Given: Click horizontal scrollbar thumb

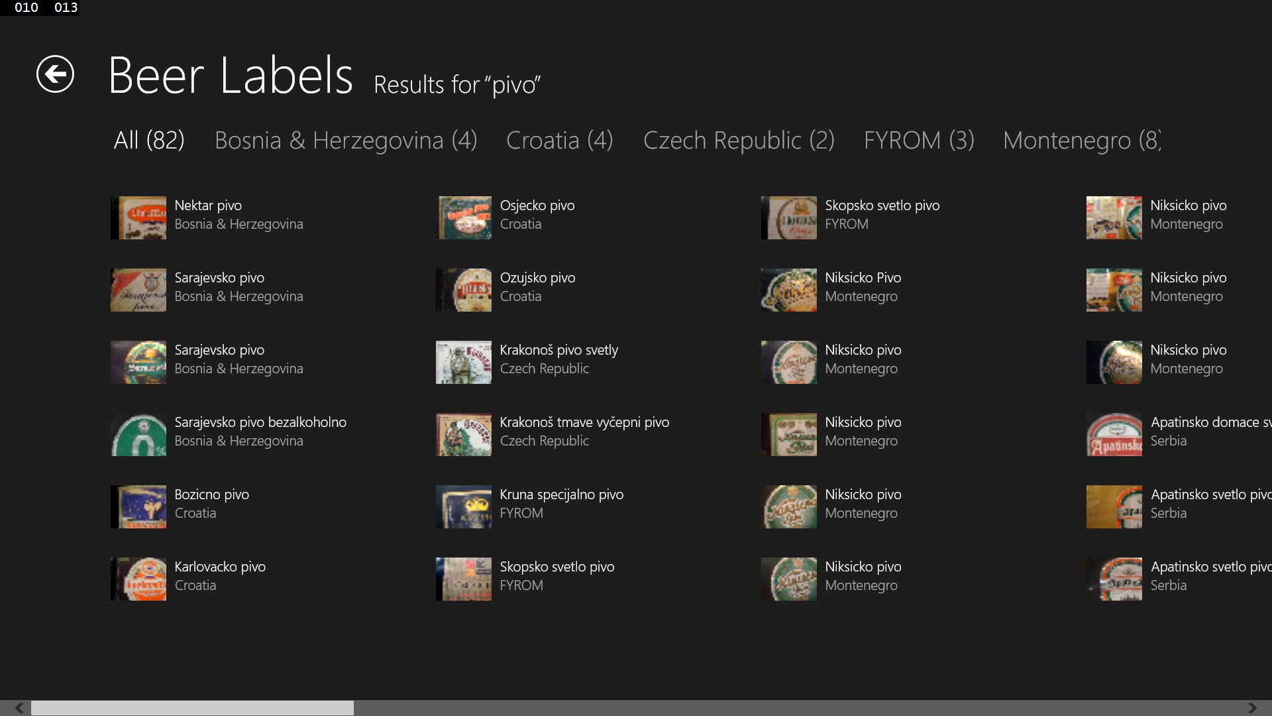Looking at the screenshot, I should click(x=192, y=708).
